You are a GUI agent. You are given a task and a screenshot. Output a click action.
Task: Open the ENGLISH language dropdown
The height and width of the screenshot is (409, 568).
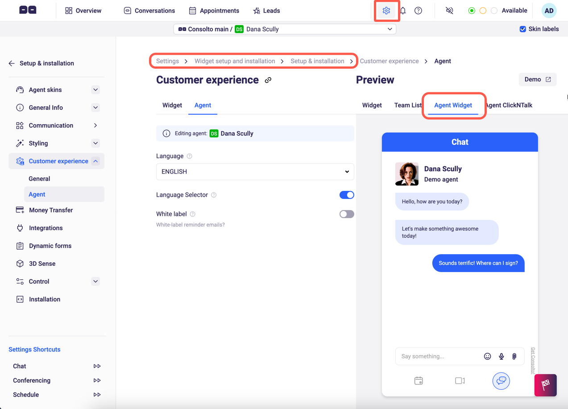tap(255, 172)
